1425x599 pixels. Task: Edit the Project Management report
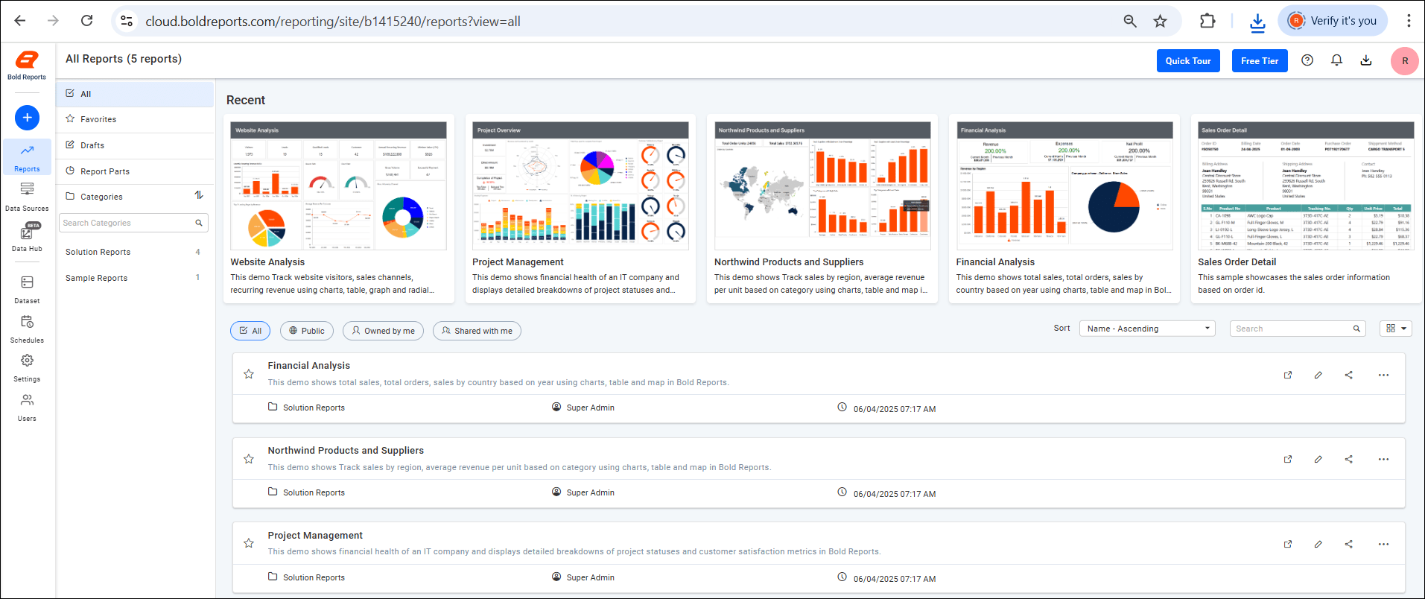click(1318, 544)
